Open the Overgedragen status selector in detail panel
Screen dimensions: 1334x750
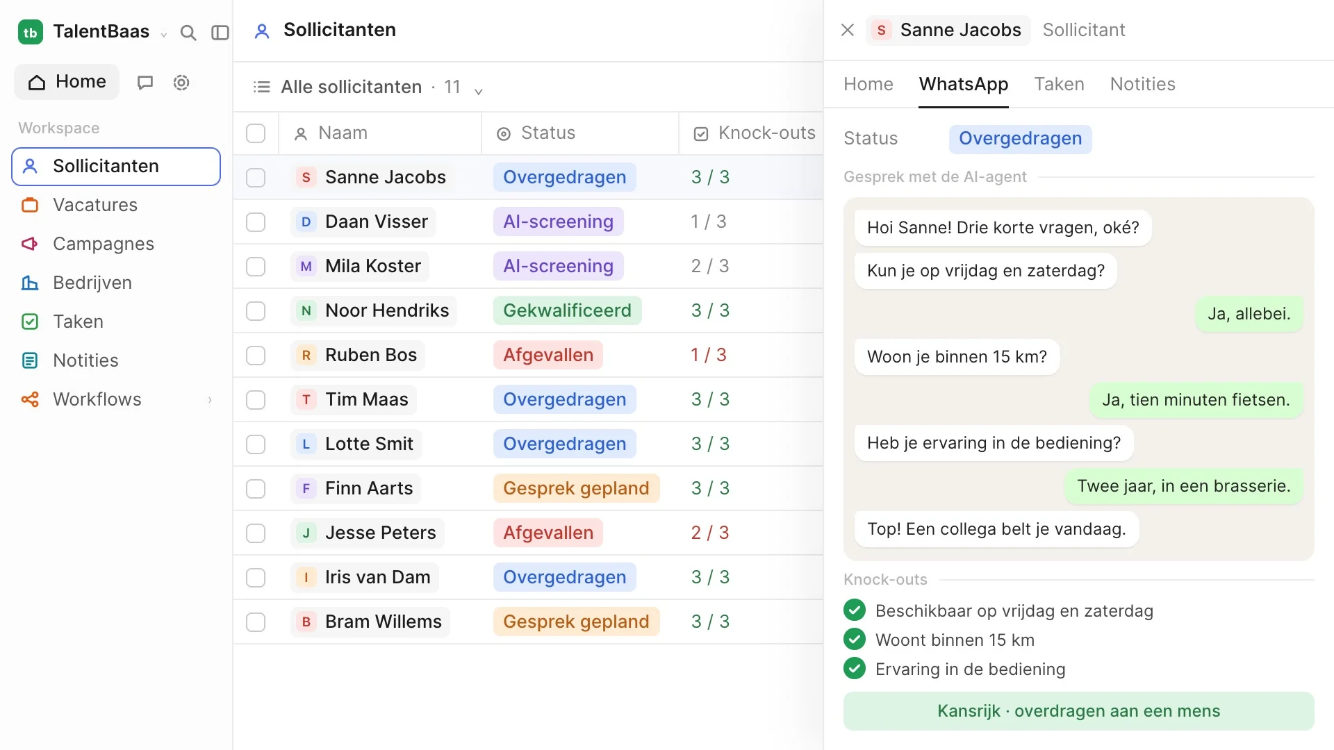pyautogui.click(x=1020, y=139)
